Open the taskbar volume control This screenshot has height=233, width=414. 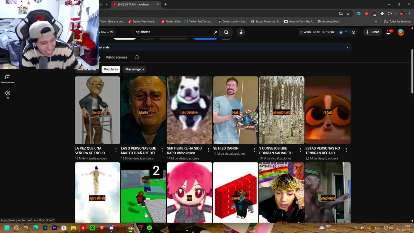coord(391,228)
